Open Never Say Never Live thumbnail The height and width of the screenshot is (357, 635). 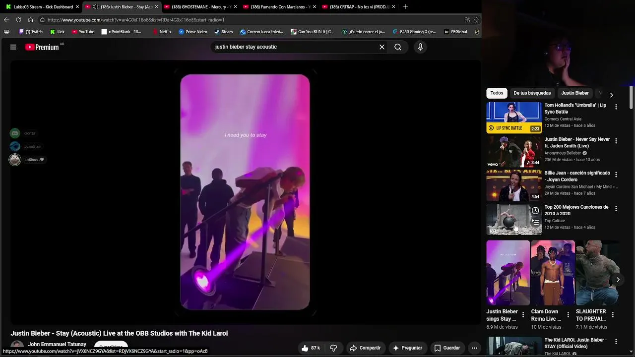coord(514,152)
